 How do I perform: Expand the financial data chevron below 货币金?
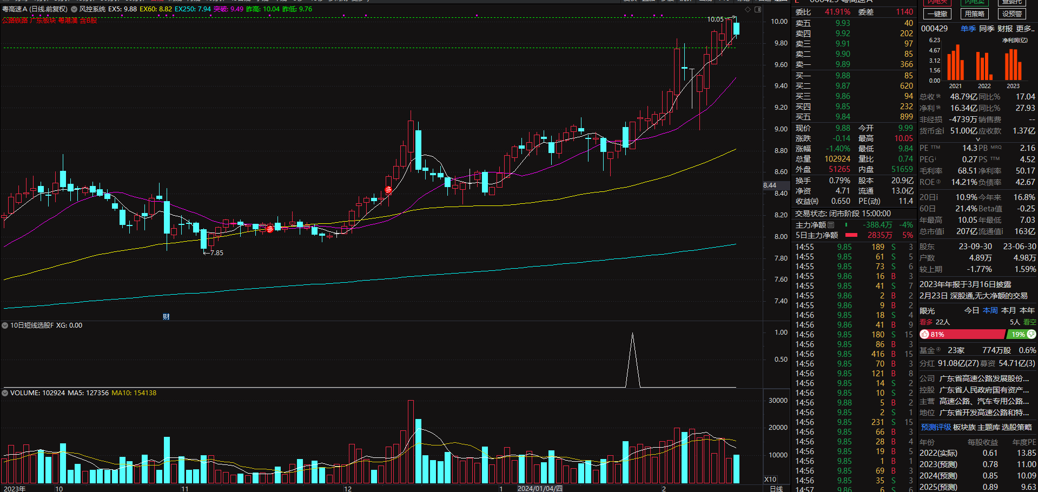978,139
